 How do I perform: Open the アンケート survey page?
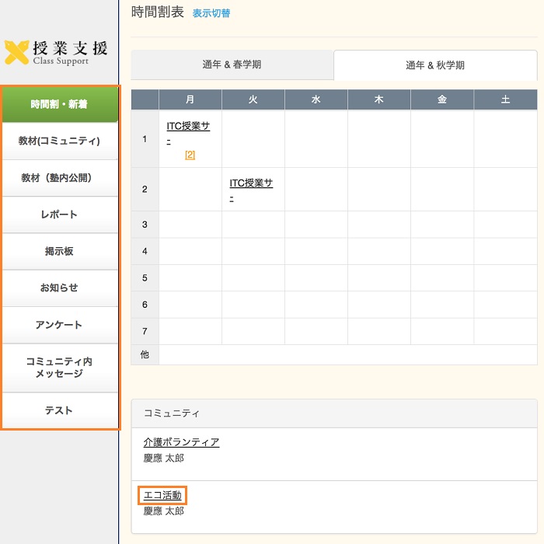pyautogui.click(x=60, y=325)
